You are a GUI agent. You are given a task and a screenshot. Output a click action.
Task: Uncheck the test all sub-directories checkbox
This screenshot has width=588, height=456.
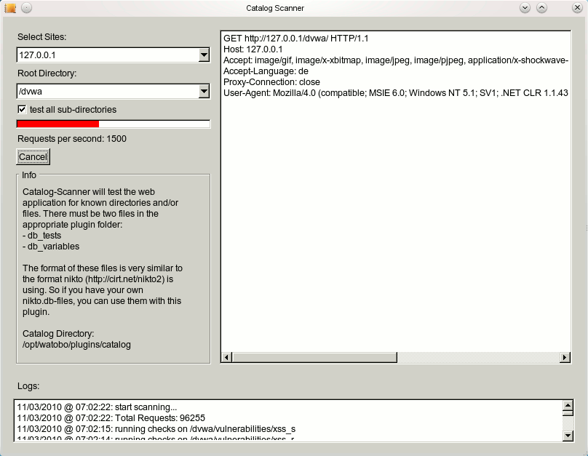(x=22, y=109)
